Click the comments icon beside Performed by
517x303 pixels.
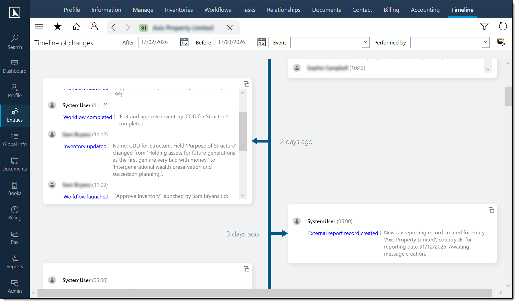(x=501, y=42)
